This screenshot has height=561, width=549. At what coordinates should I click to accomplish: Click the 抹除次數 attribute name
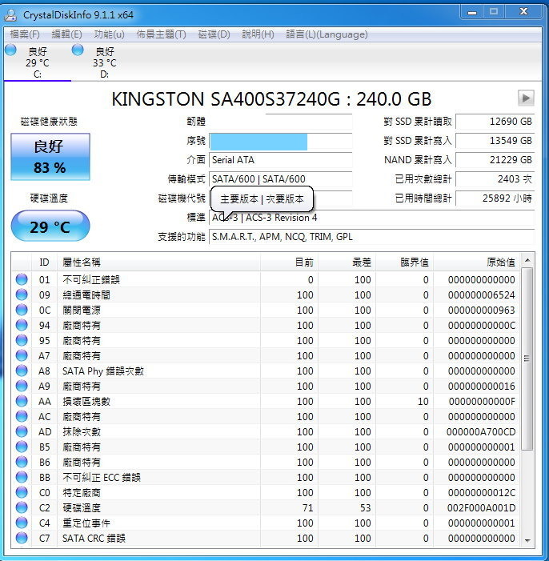pyautogui.click(x=82, y=432)
